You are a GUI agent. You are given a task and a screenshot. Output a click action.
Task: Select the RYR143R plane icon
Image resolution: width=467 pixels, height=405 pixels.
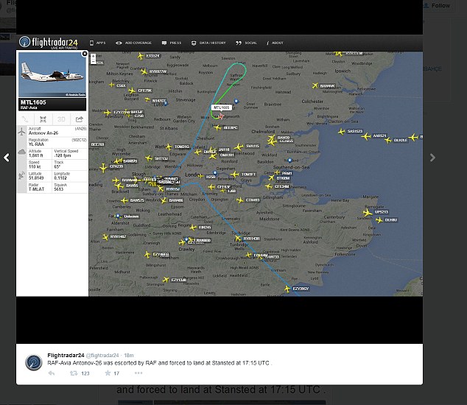pyautogui.click(x=238, y=239)
